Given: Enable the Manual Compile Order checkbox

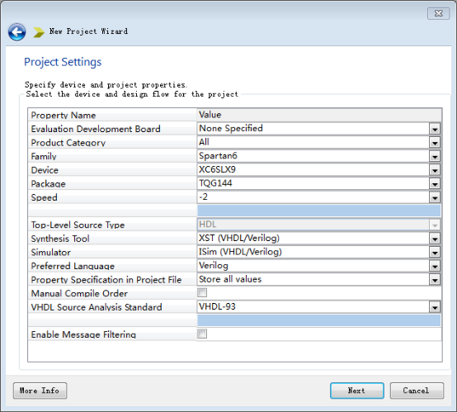Looking at the screenshot, I should [x=202, y=292].
